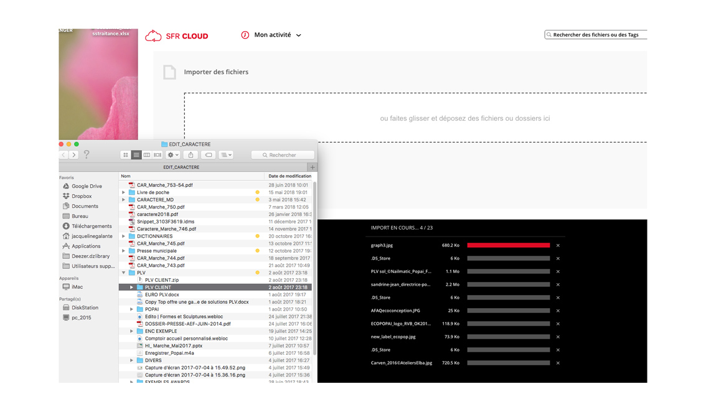The image size is (706, 412).
Task: Open Documents in Finder sidebar
Action: [x=80, y=206]
